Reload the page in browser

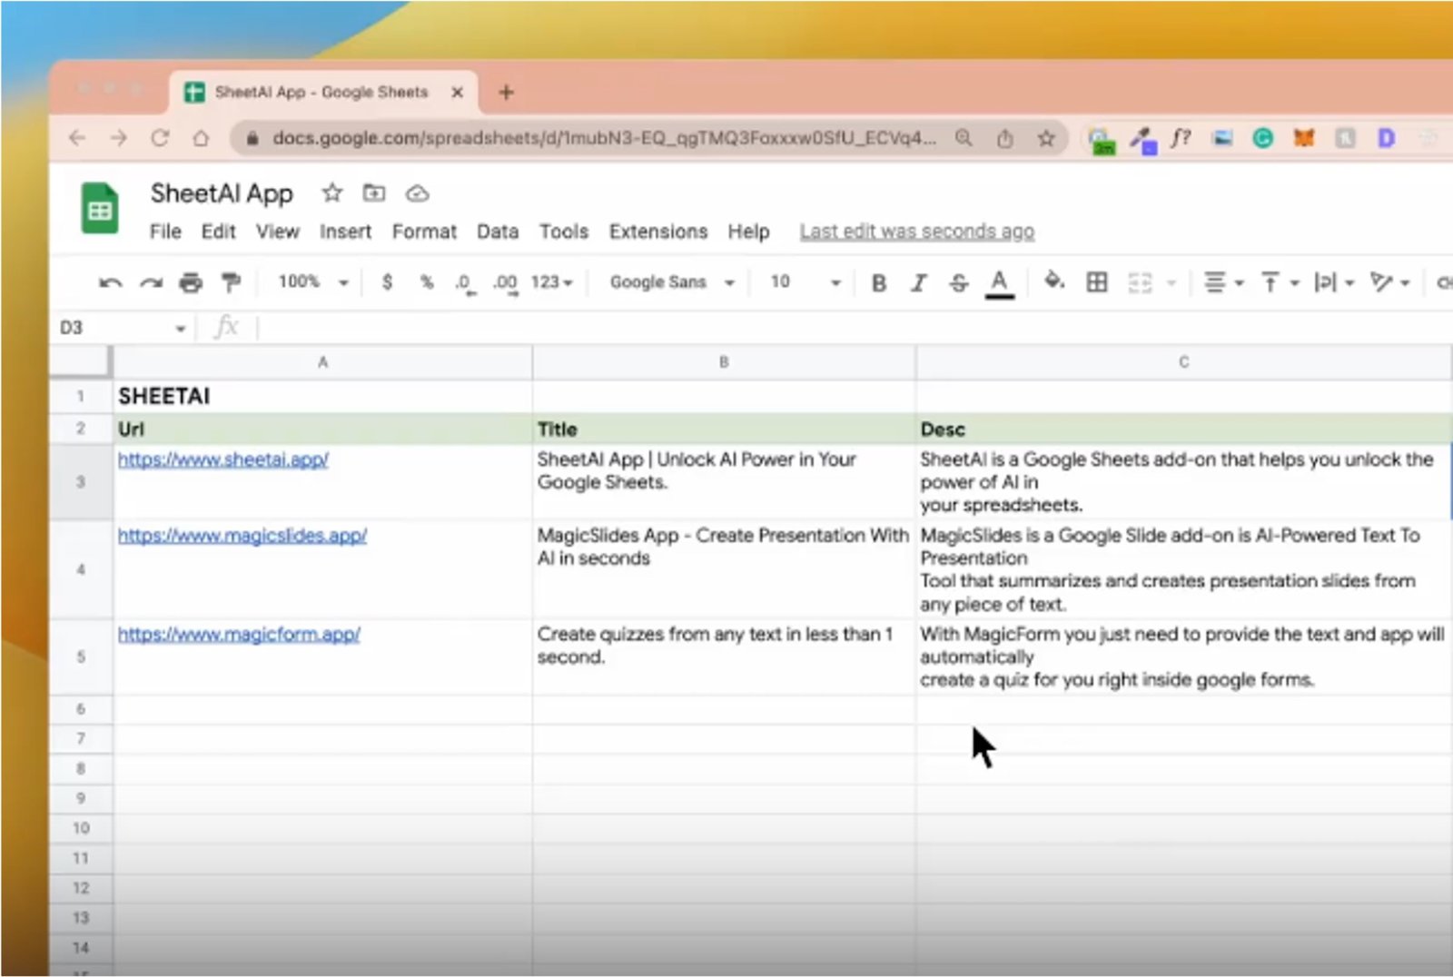pos(160,138)
